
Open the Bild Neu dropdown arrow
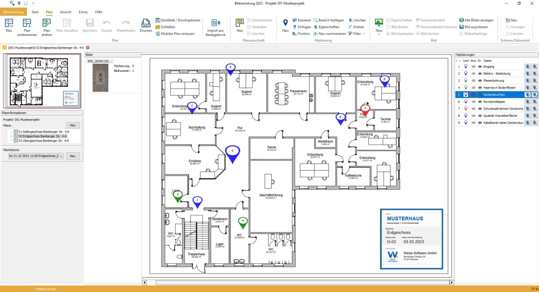click(x=379, y=34)
